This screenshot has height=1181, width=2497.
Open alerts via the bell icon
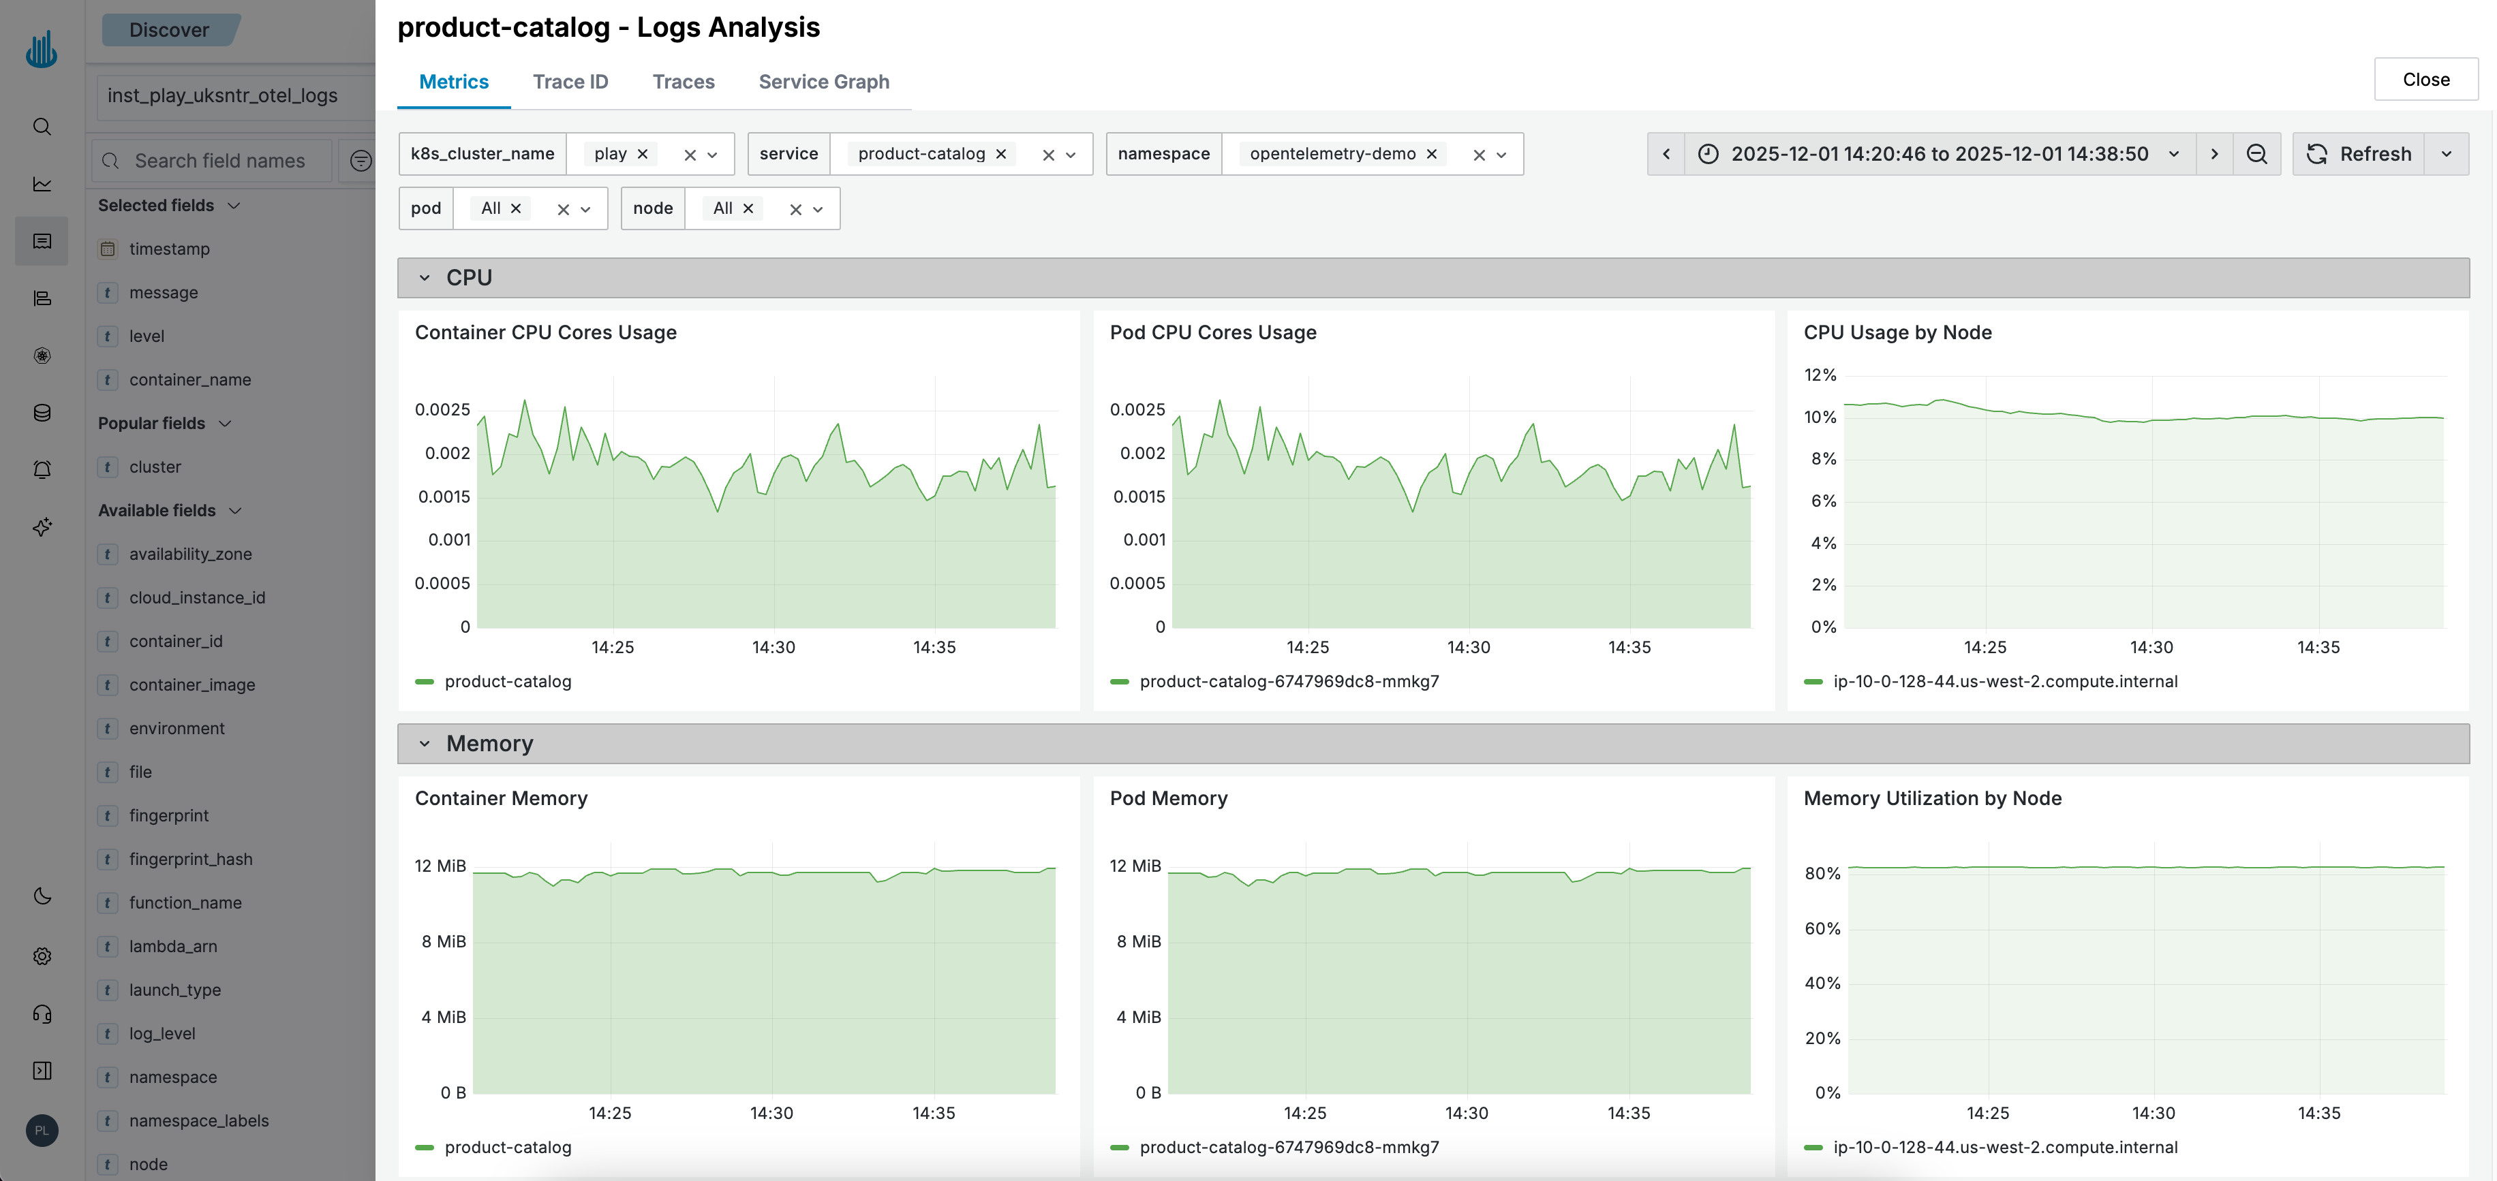(41, 469)
